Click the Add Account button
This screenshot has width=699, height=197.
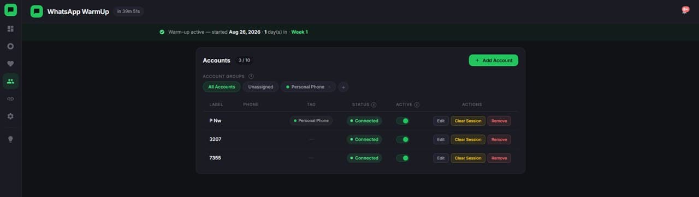coord(494,60)
